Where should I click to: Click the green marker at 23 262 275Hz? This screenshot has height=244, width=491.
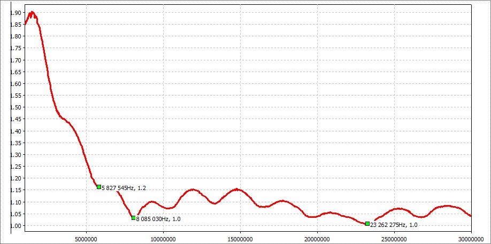click(367, 224)
